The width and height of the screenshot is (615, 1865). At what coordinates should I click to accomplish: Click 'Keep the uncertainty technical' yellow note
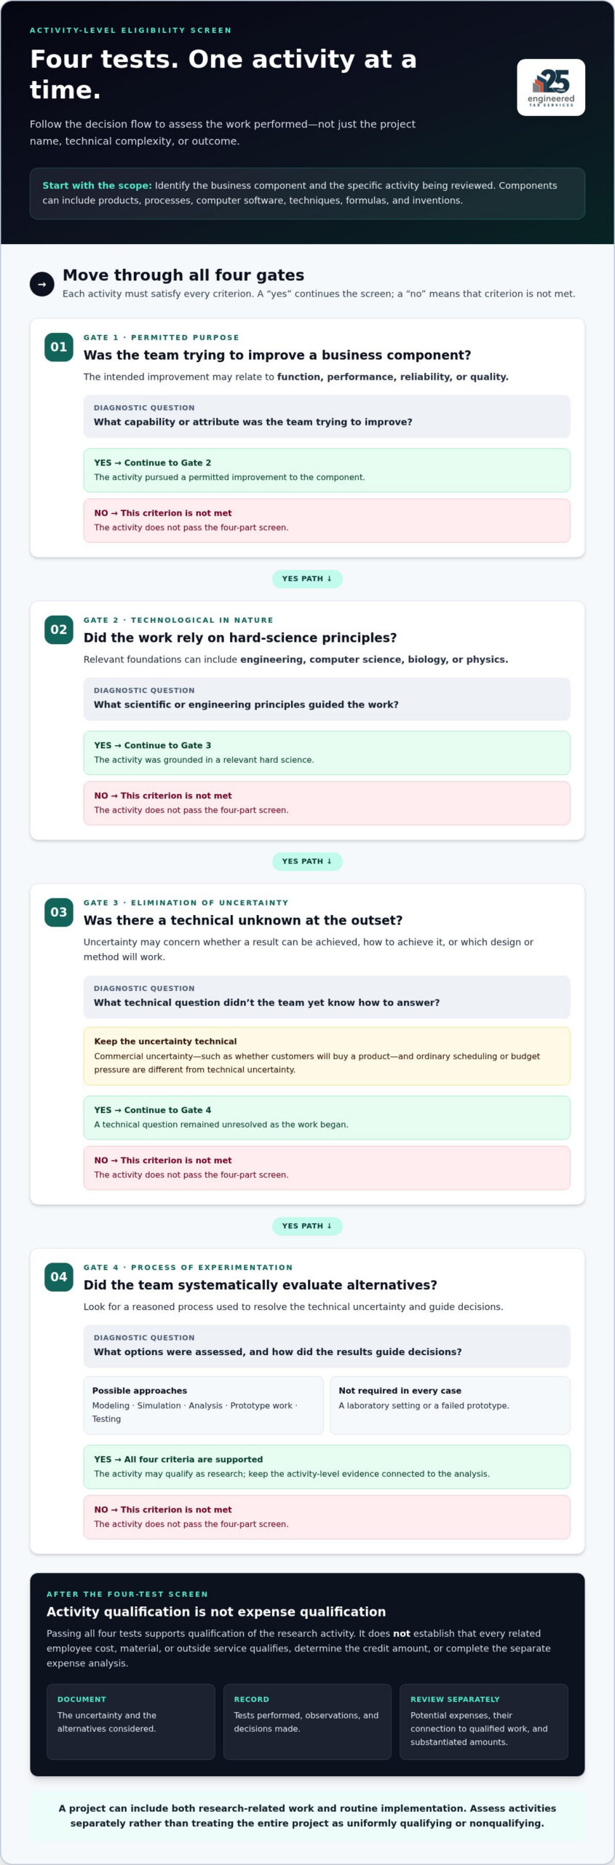click(327, 1056)
